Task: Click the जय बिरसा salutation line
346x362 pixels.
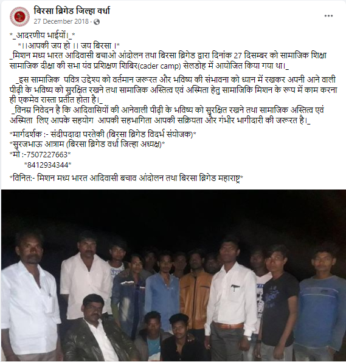Action: tap(69, 46)
